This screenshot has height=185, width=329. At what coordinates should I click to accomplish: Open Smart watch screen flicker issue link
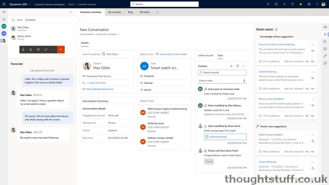(173, 54)
